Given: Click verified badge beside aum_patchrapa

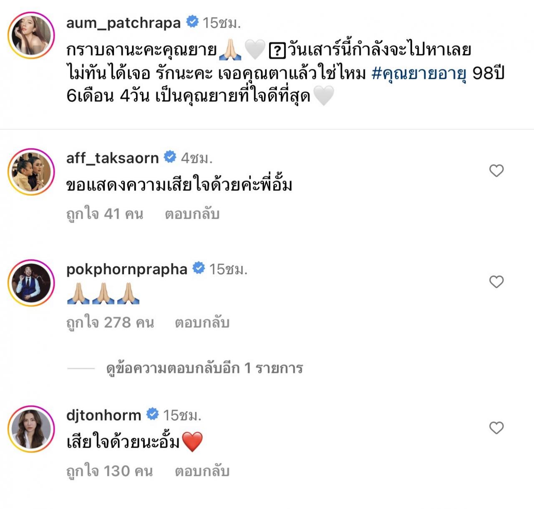Looking at the screenshot, I should [192, 21].
